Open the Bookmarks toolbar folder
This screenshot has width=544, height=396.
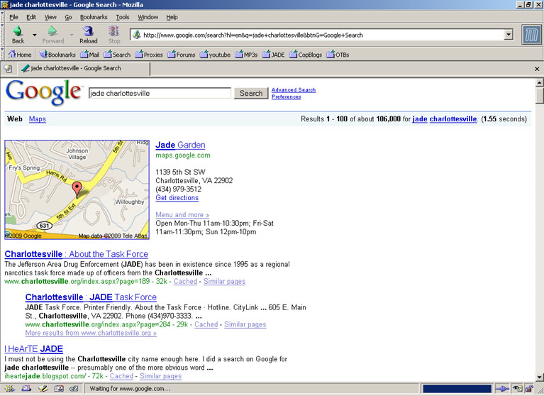pyautogui.click(x=57, y=55)
